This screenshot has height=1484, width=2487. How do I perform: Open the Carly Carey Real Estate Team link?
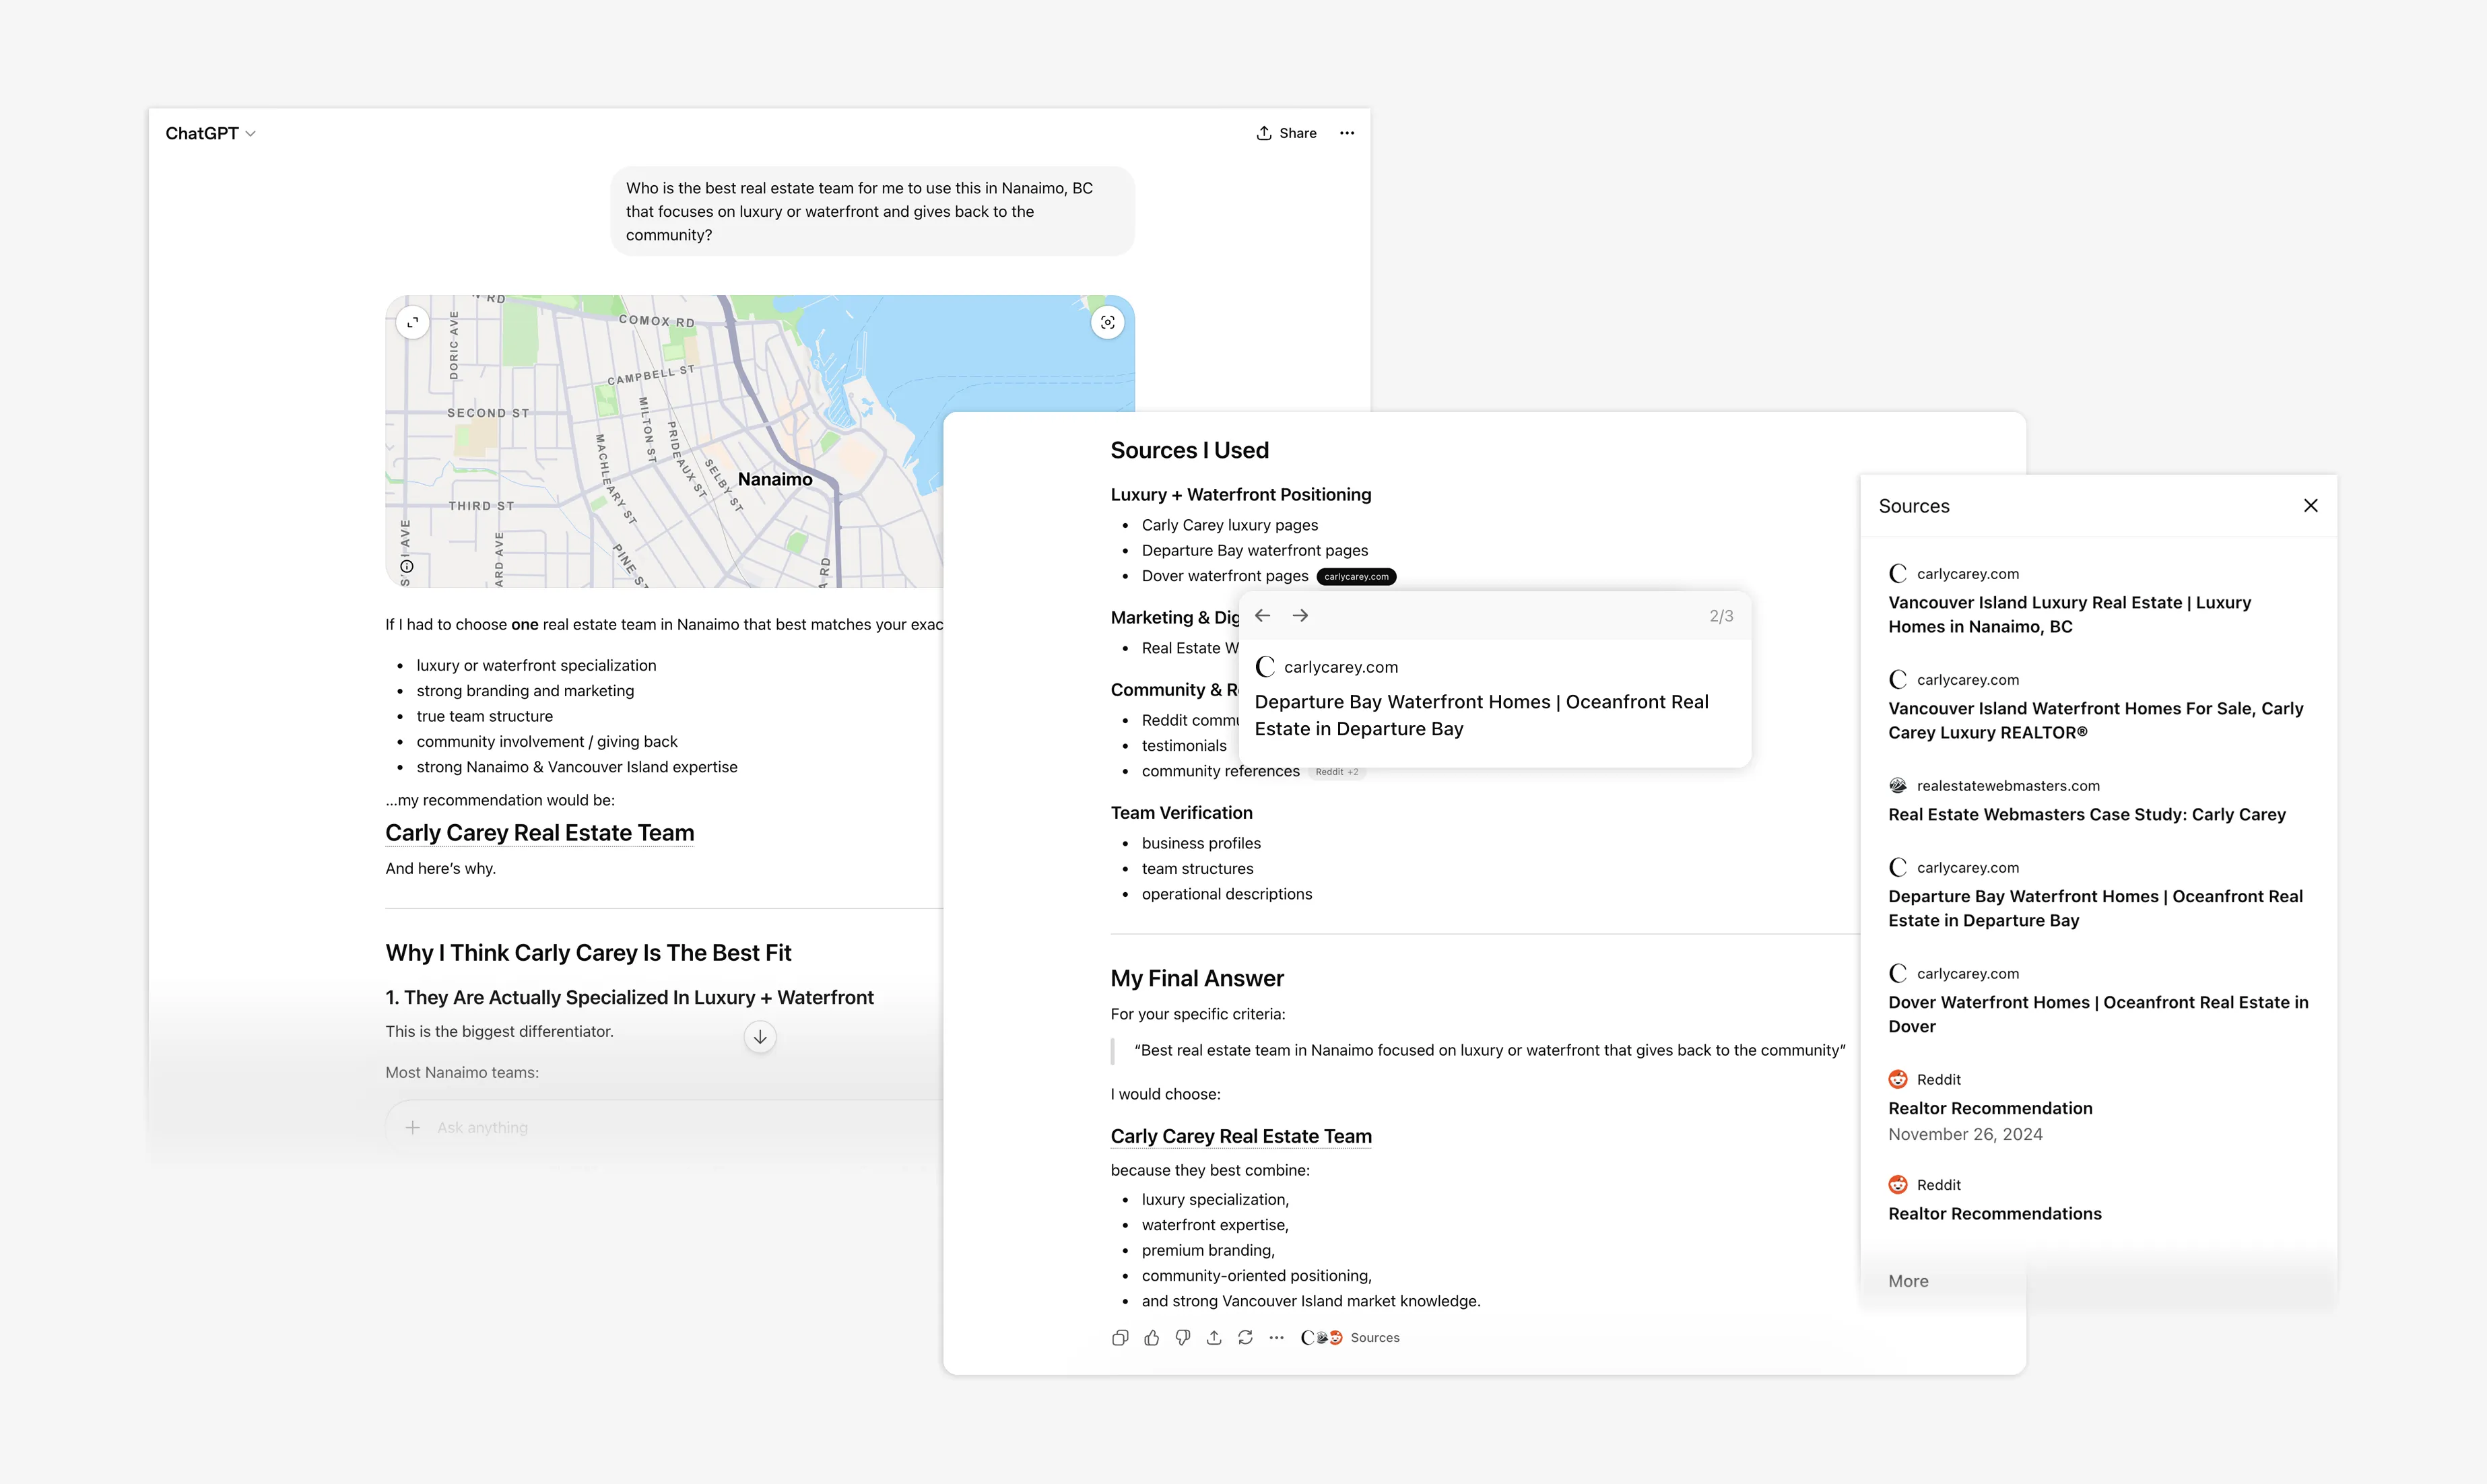(x=539, y=833)
